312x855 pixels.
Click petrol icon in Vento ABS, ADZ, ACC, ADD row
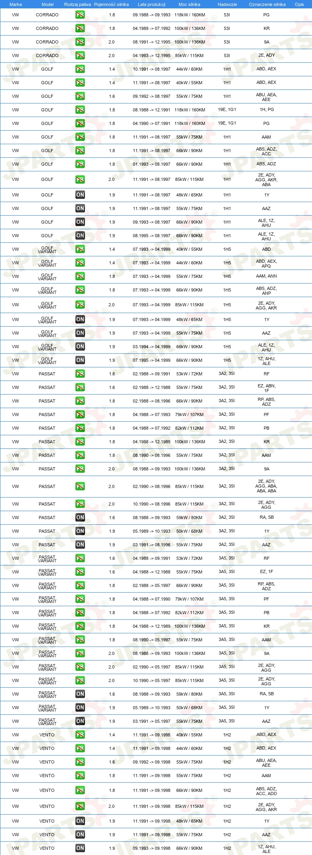click(x=80, y=790)
